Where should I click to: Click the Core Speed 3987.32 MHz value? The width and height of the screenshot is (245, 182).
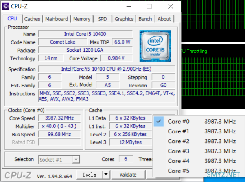[59, 118]
